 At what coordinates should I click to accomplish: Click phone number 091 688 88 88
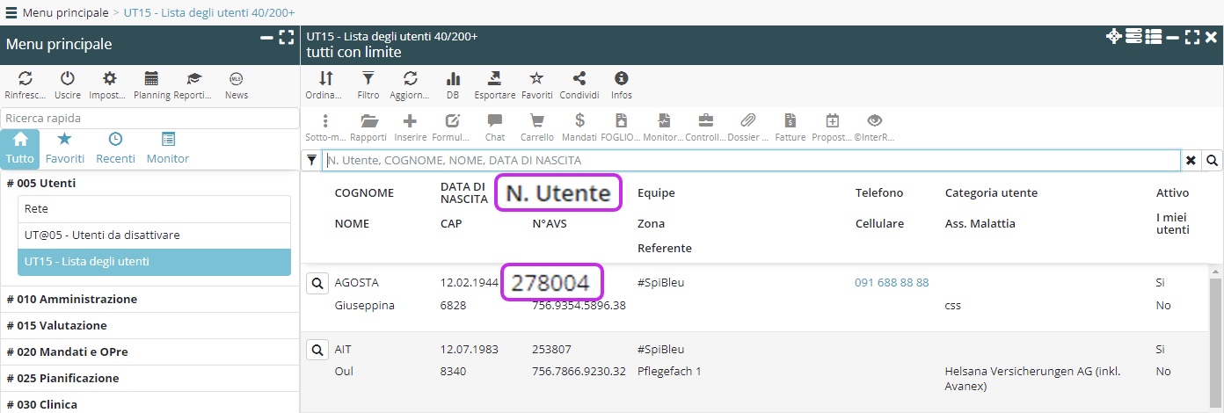tap(892, 283)
